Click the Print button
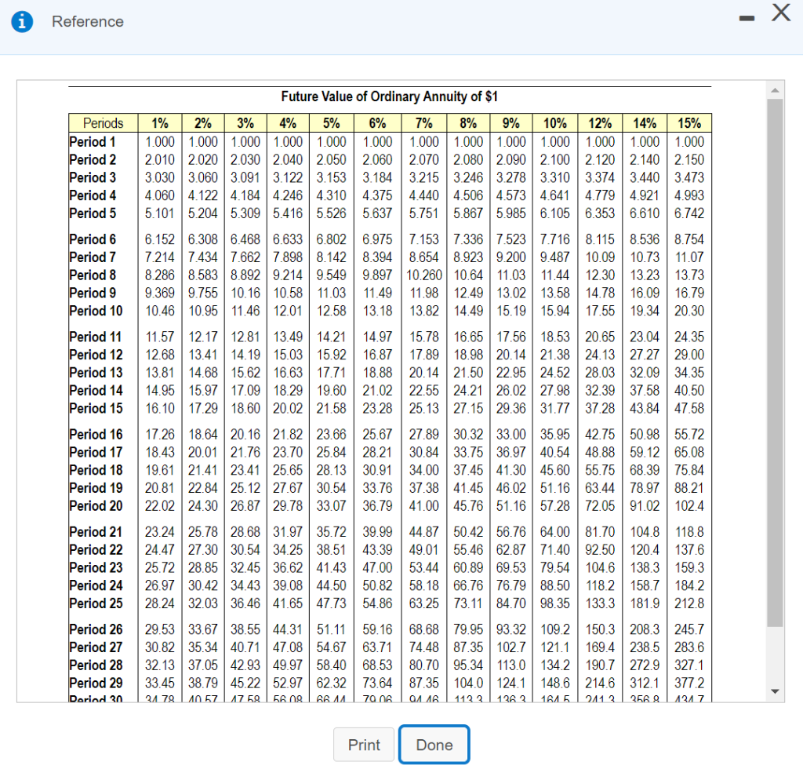The image size is (803, 769). pyautogui.click(x=364, y=745)
